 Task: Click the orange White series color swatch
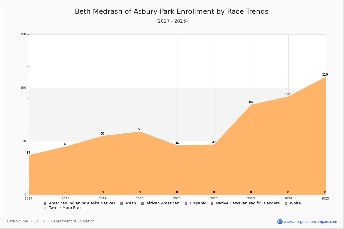(286, 204)
